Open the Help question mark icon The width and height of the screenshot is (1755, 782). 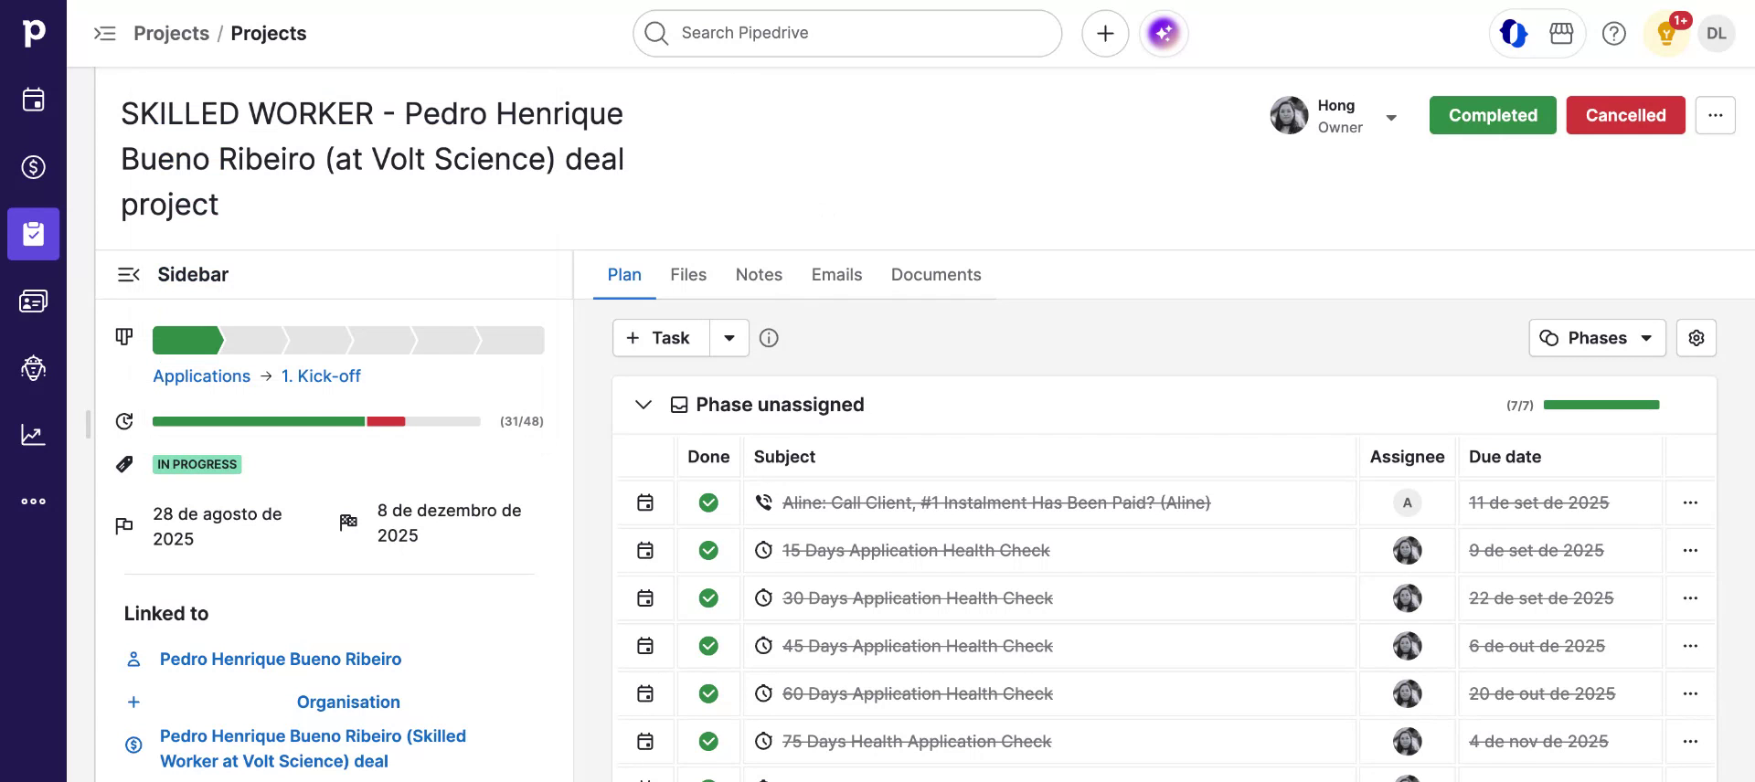coord(1614,34)
